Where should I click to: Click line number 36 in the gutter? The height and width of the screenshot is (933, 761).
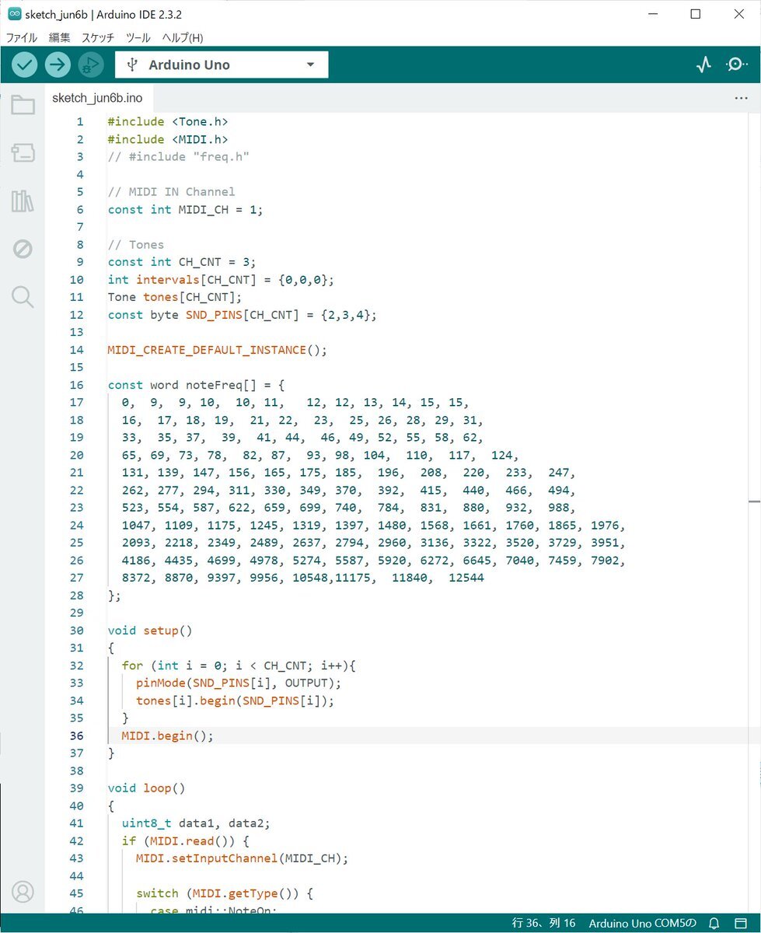point(76,736)
